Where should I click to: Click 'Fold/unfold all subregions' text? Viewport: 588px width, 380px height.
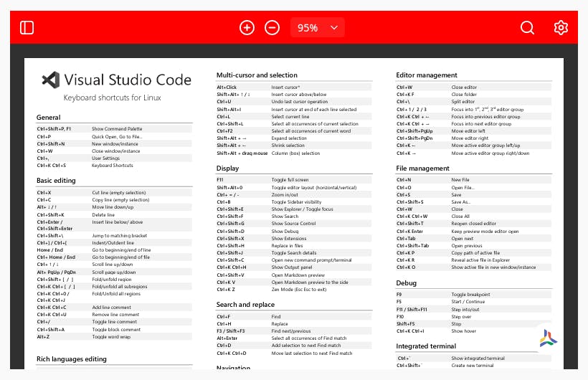(120, 287)
